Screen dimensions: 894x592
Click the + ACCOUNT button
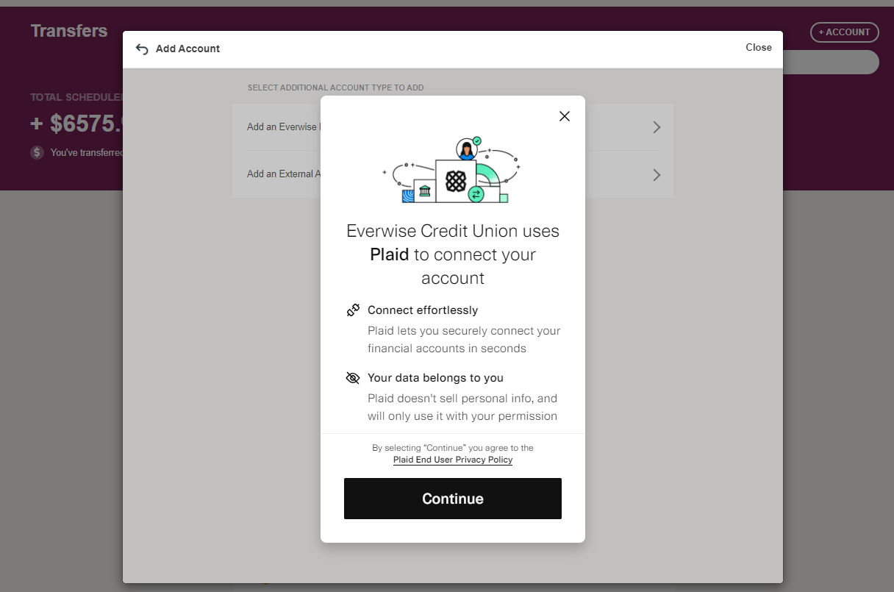pos(844,32)
